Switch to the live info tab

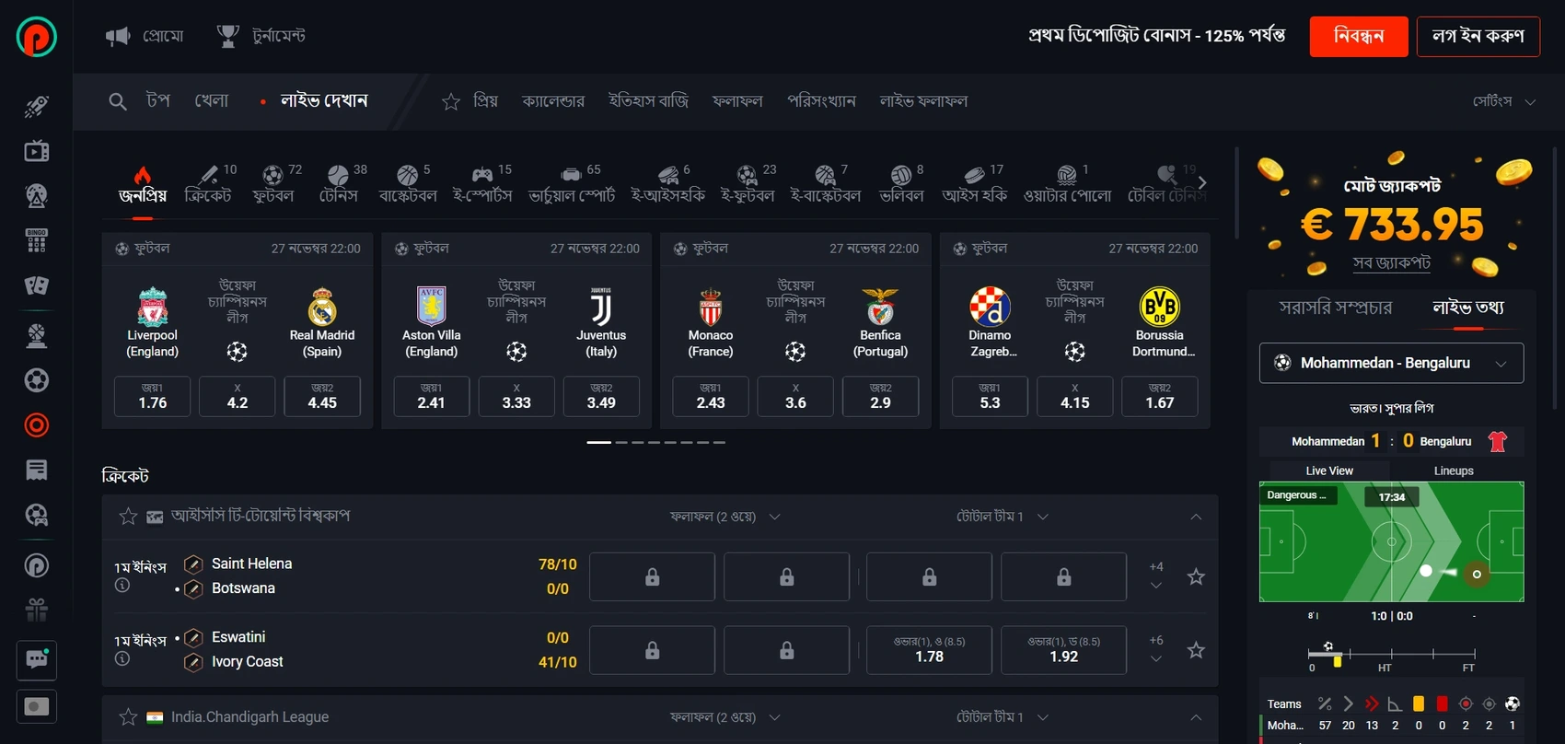point(1467,308)
